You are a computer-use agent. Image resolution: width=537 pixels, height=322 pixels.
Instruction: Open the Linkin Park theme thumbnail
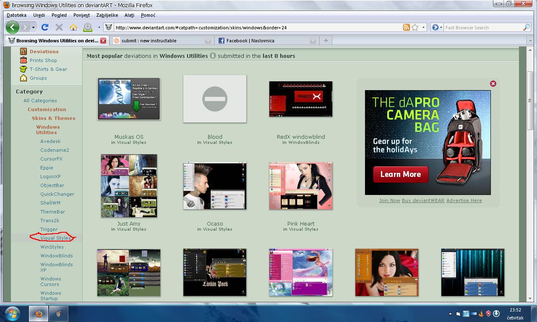(x=215, y=273)
